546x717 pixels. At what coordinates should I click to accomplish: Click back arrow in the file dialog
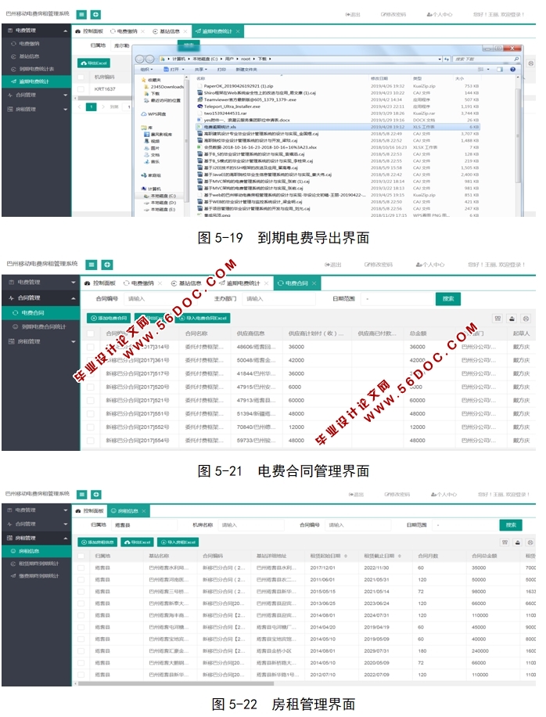pyautogui.click(x=140, y=59)
